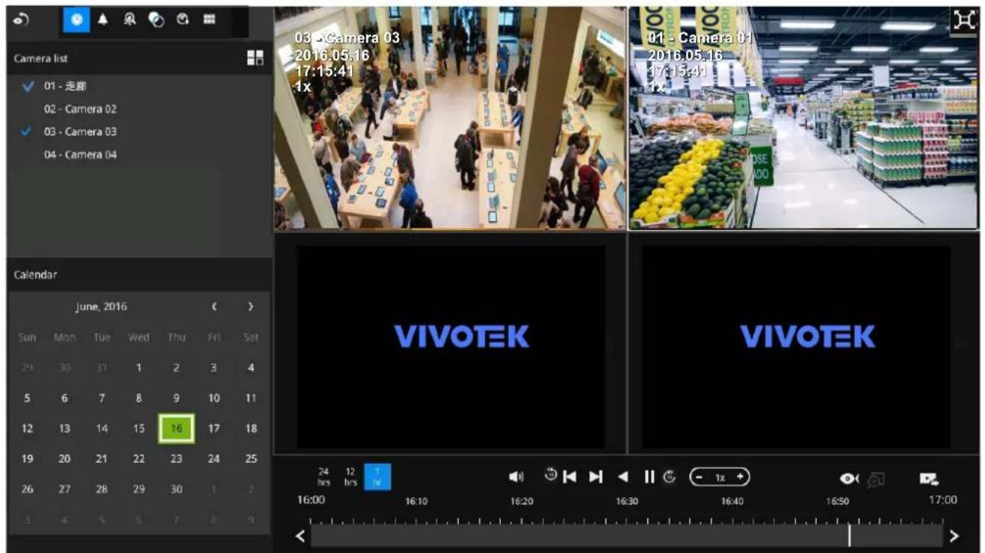Go to next month in calendar
Screen dimensions: 985x553
(250, 306)
